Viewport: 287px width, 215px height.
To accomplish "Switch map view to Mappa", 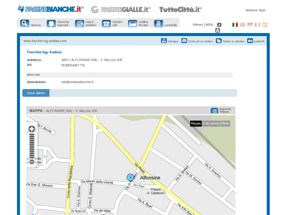I will point(196,123).
